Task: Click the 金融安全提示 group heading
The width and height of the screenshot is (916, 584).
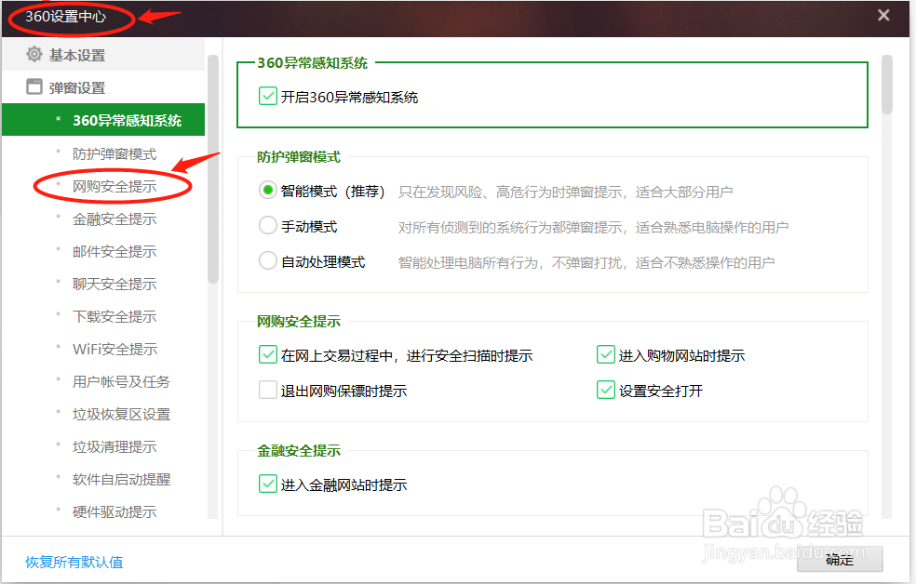Action: click(299, 451)
